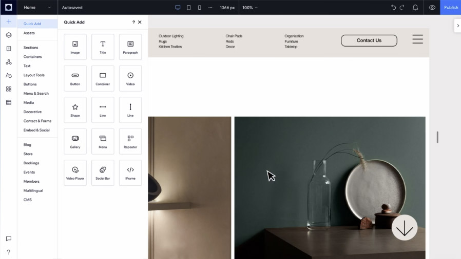Open the help question mark in sidebar
461x259 pixels.
tap(9, 252)
